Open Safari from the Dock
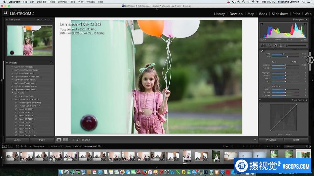 tap(100, 172)
